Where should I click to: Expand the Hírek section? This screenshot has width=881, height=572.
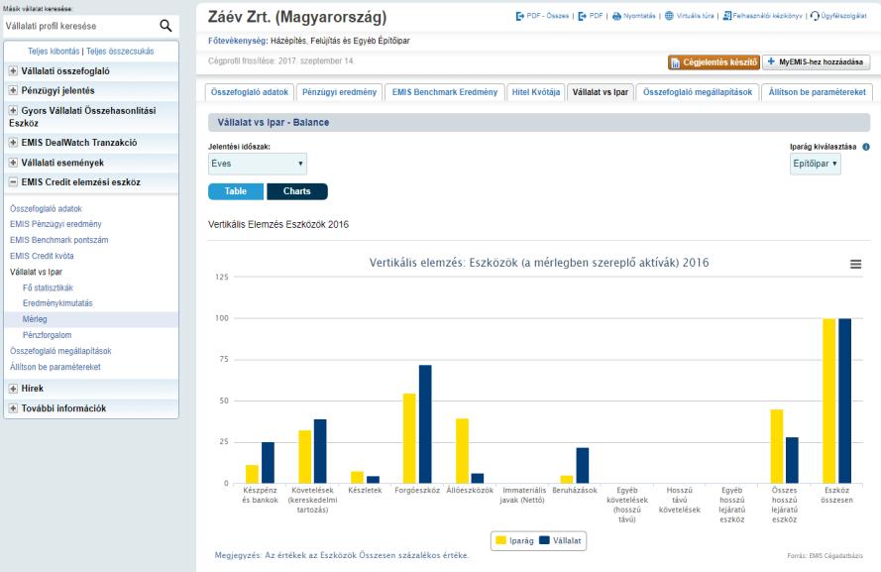tap(13, 389)
